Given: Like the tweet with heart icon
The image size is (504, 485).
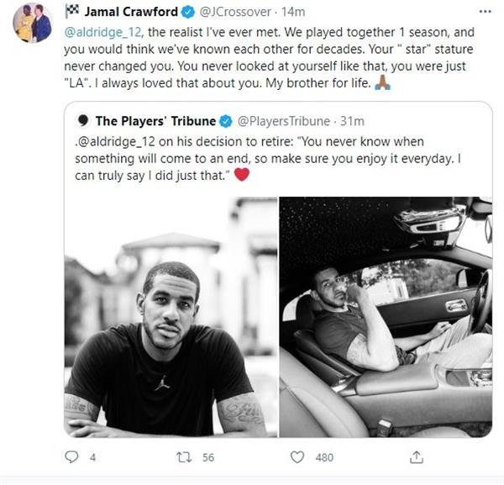Looking at the screenshot, I should 297,457.
